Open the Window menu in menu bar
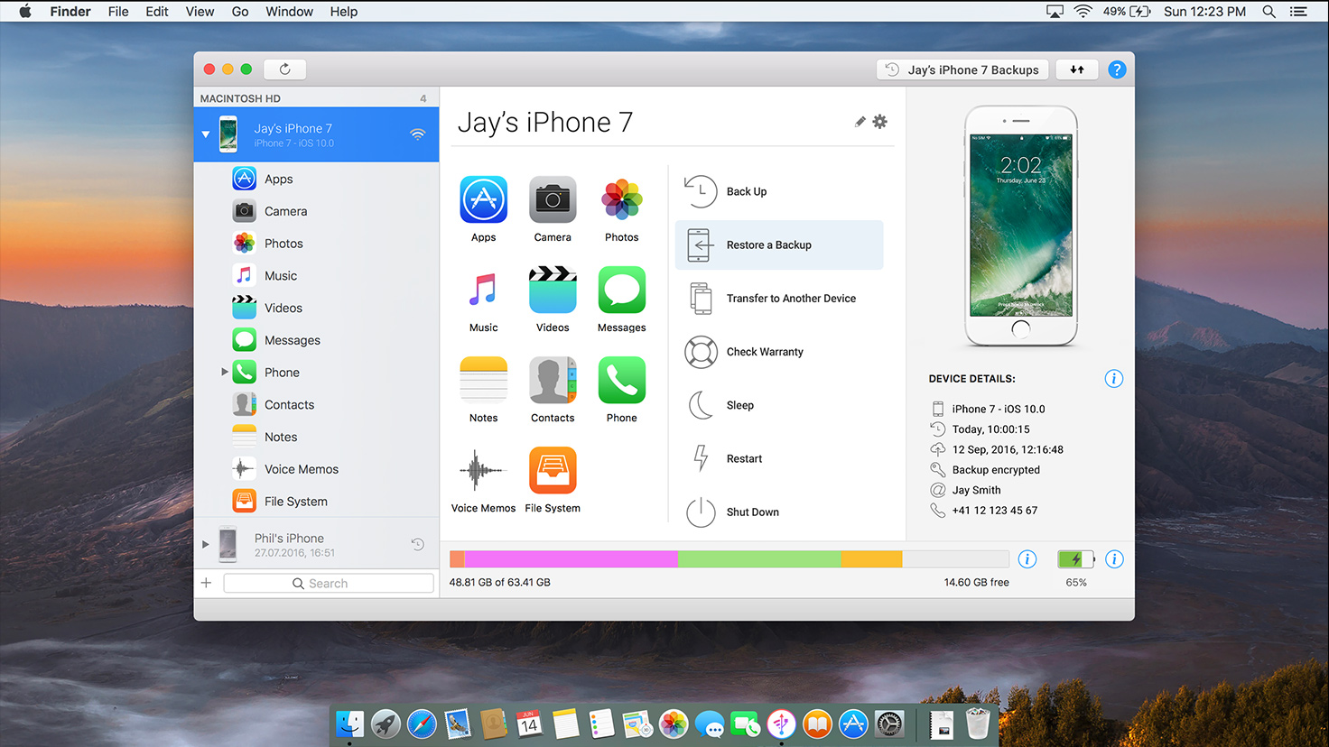The height and width of the screenshot is (747, 1329). tap(289, 12)
